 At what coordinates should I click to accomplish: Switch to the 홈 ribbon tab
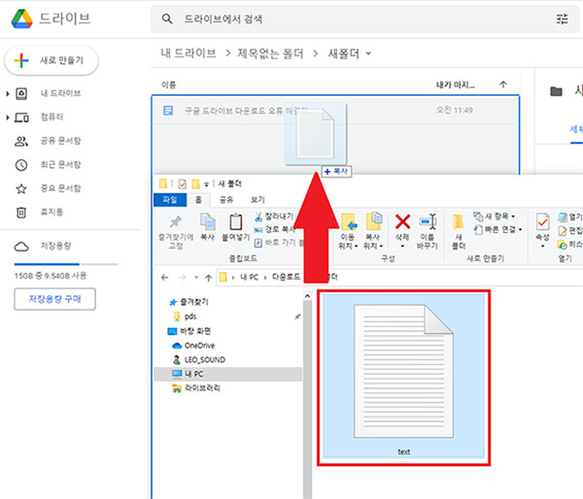[198, 200]
